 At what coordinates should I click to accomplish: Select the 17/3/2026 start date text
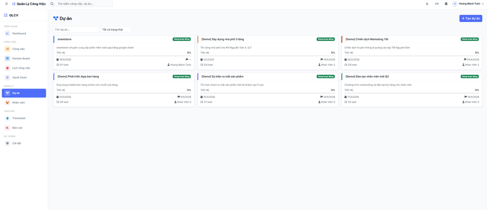click(x=353, y=97)
